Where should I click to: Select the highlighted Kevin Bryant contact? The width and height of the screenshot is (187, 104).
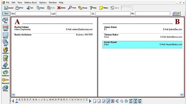tap(142, 45)
